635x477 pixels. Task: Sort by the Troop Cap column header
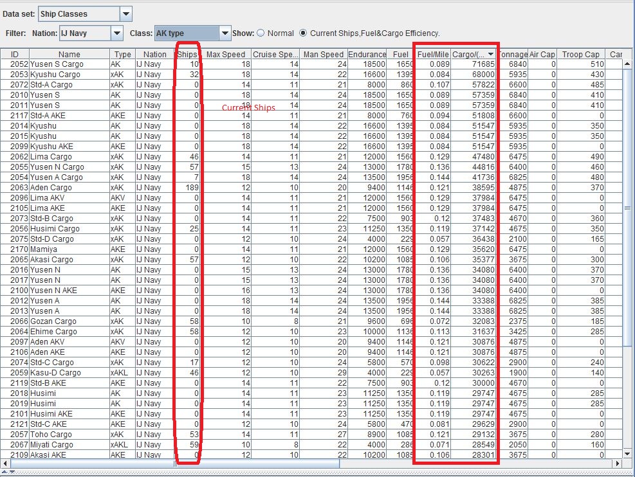coord(580,55)
